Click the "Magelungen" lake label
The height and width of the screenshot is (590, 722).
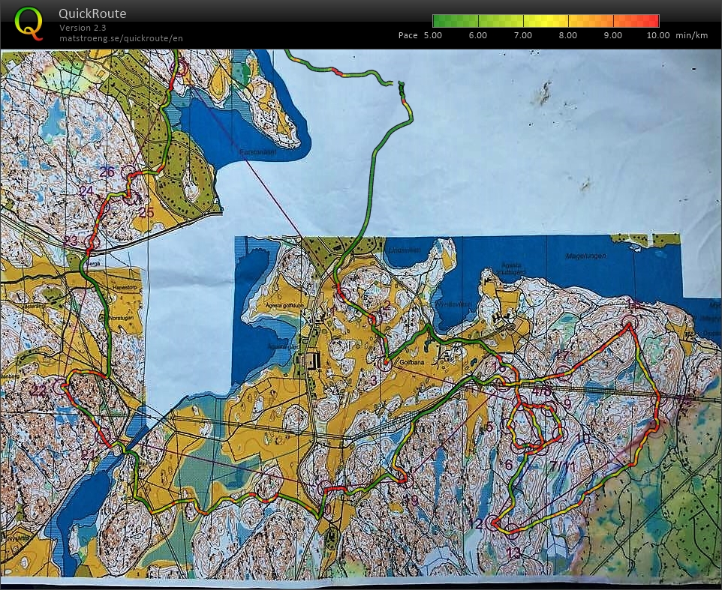coord(586,256)
